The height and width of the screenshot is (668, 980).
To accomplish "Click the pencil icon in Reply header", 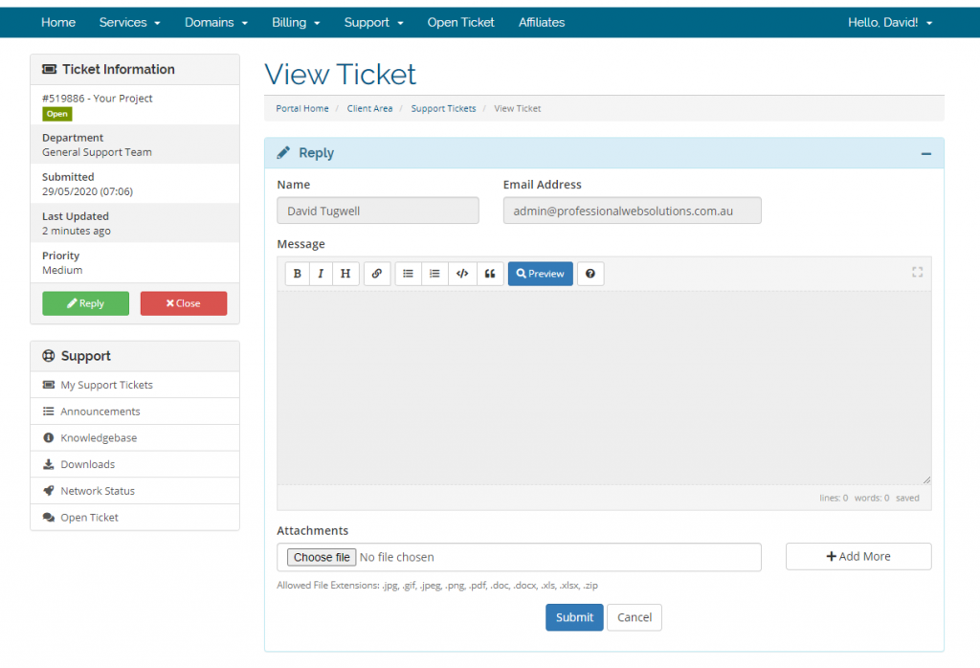I will (x=283, y=153).
